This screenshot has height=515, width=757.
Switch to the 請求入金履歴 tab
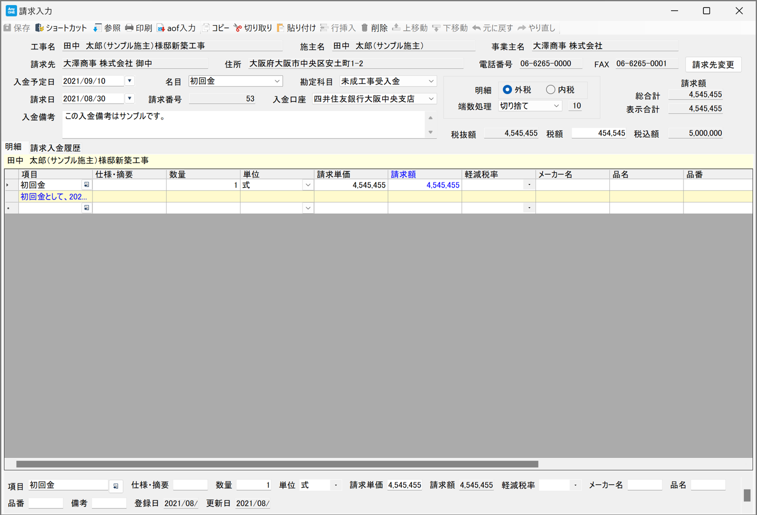(55, 148)
